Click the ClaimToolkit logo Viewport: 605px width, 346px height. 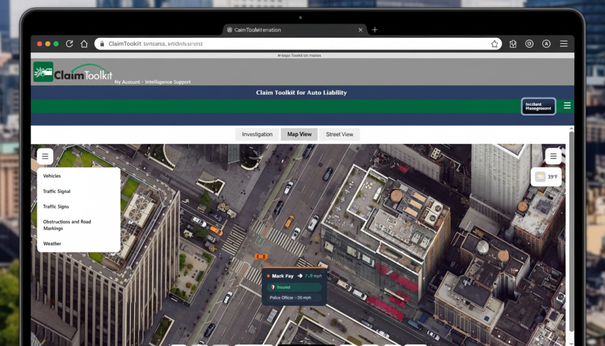pyautogui.click(x=73, y=73)
